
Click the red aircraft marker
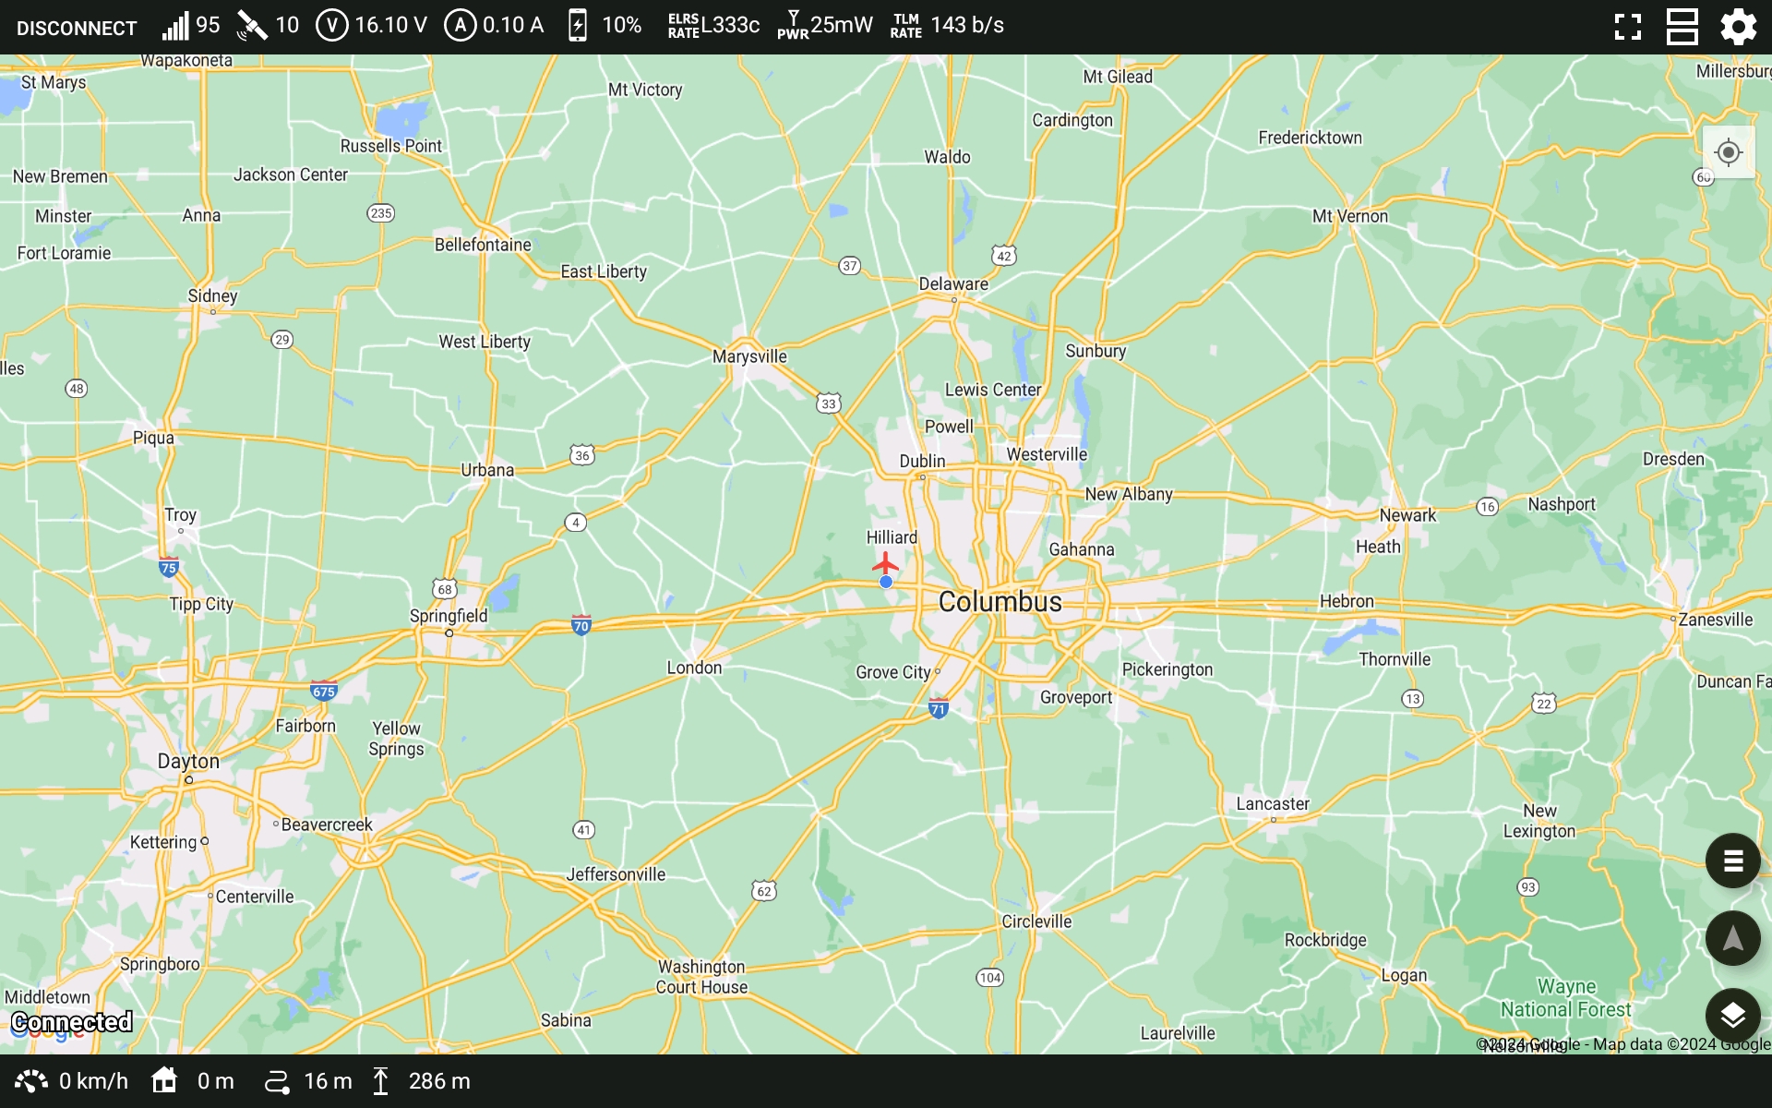point(885,562)
